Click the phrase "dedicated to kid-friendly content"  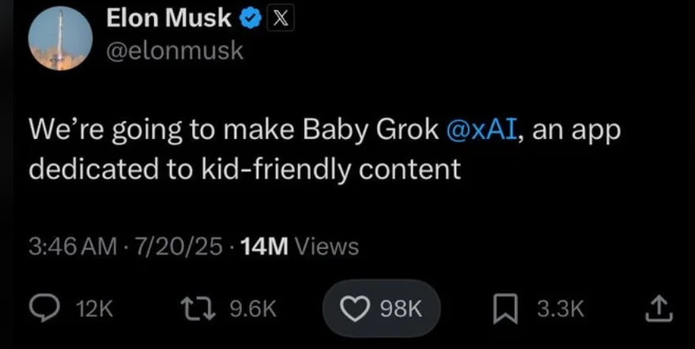244,168
